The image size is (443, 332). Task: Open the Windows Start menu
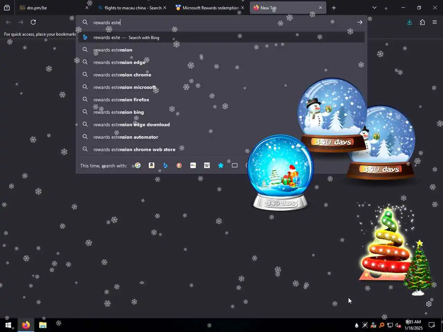coord(8,325)
